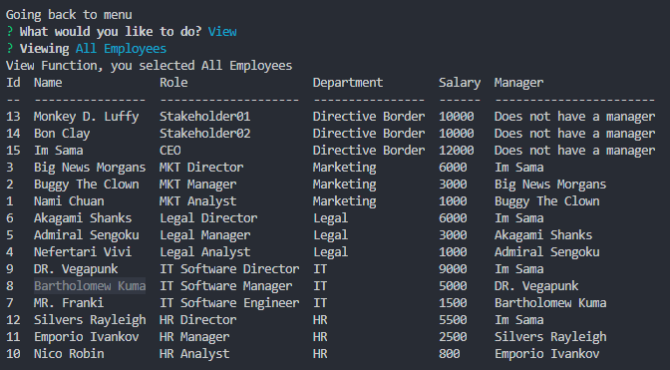Click the role "Stakeholder01"
The height and width of the screenshot is (370, 670).
tap(204, 117)
